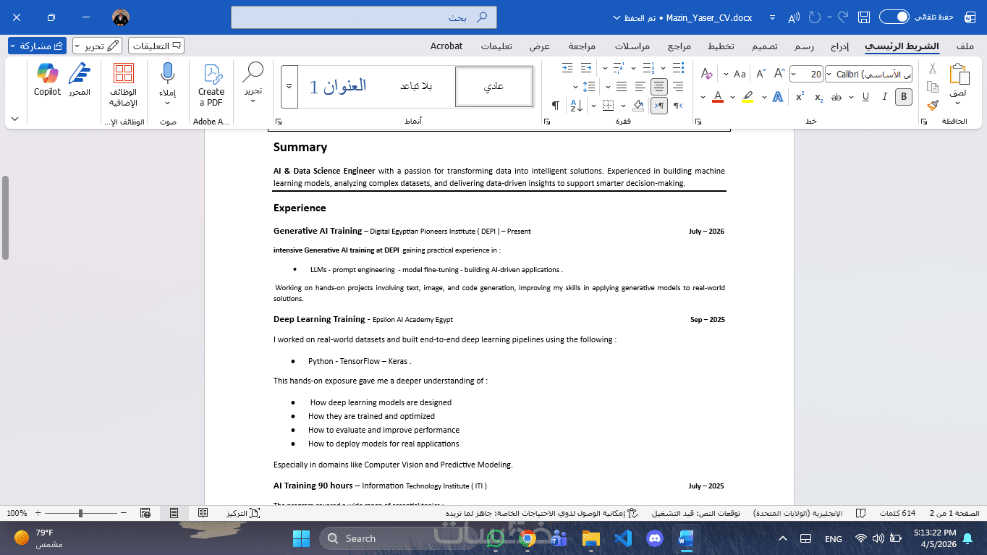The image size is (987, 555).
Task: Apply red font color
Action: [718, 97]
